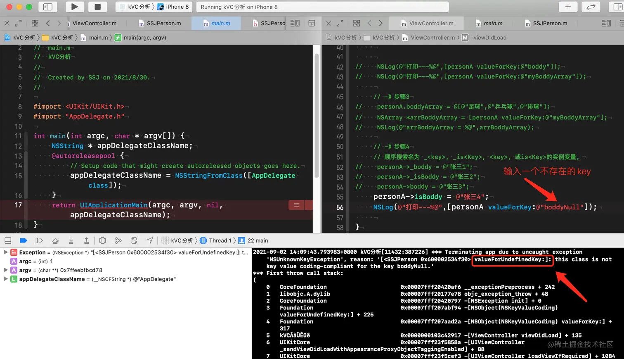Click ViewController.m in right jump bar

(428, 38)
